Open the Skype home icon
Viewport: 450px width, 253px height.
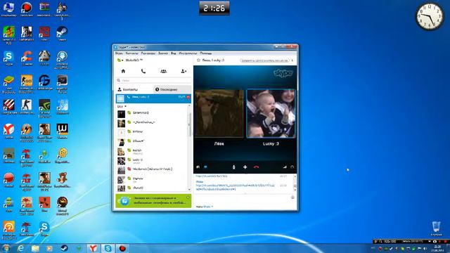123,71
